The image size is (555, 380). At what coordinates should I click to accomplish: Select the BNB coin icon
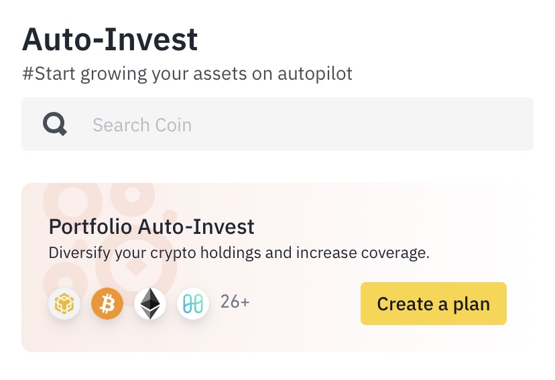(64, 304)
